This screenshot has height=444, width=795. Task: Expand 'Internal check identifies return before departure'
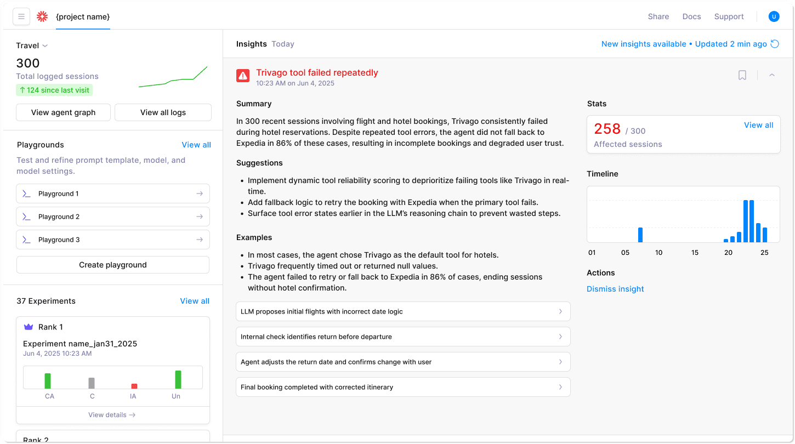click(x=403, y=337)
